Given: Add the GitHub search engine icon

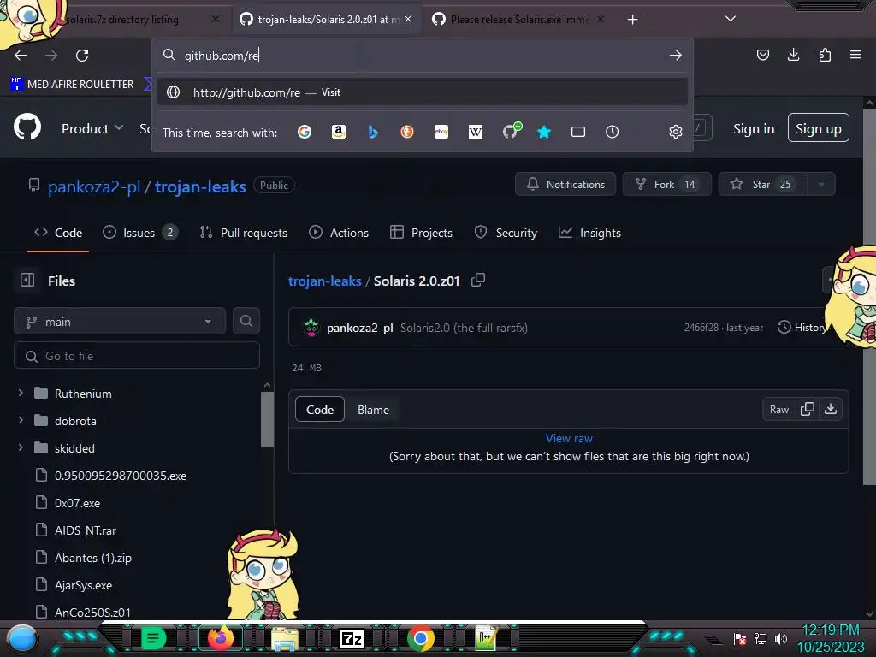Looking at the screenshot, I should [511, 131].
